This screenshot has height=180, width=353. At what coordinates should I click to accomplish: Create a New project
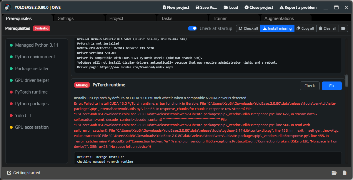(176, 7)
